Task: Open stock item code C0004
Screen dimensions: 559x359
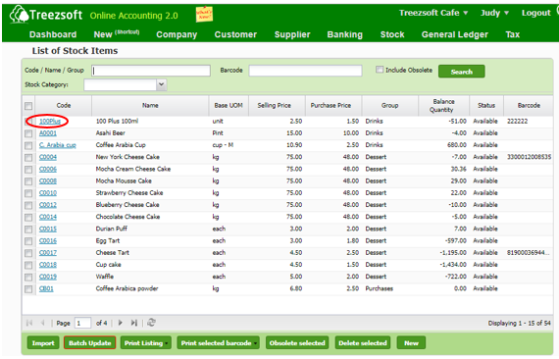Action: [48, 157]
